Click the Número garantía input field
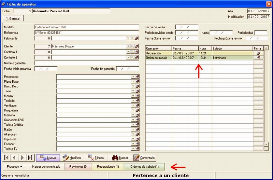Viewport: 273px width, 180px height. [x=87, y=63]
